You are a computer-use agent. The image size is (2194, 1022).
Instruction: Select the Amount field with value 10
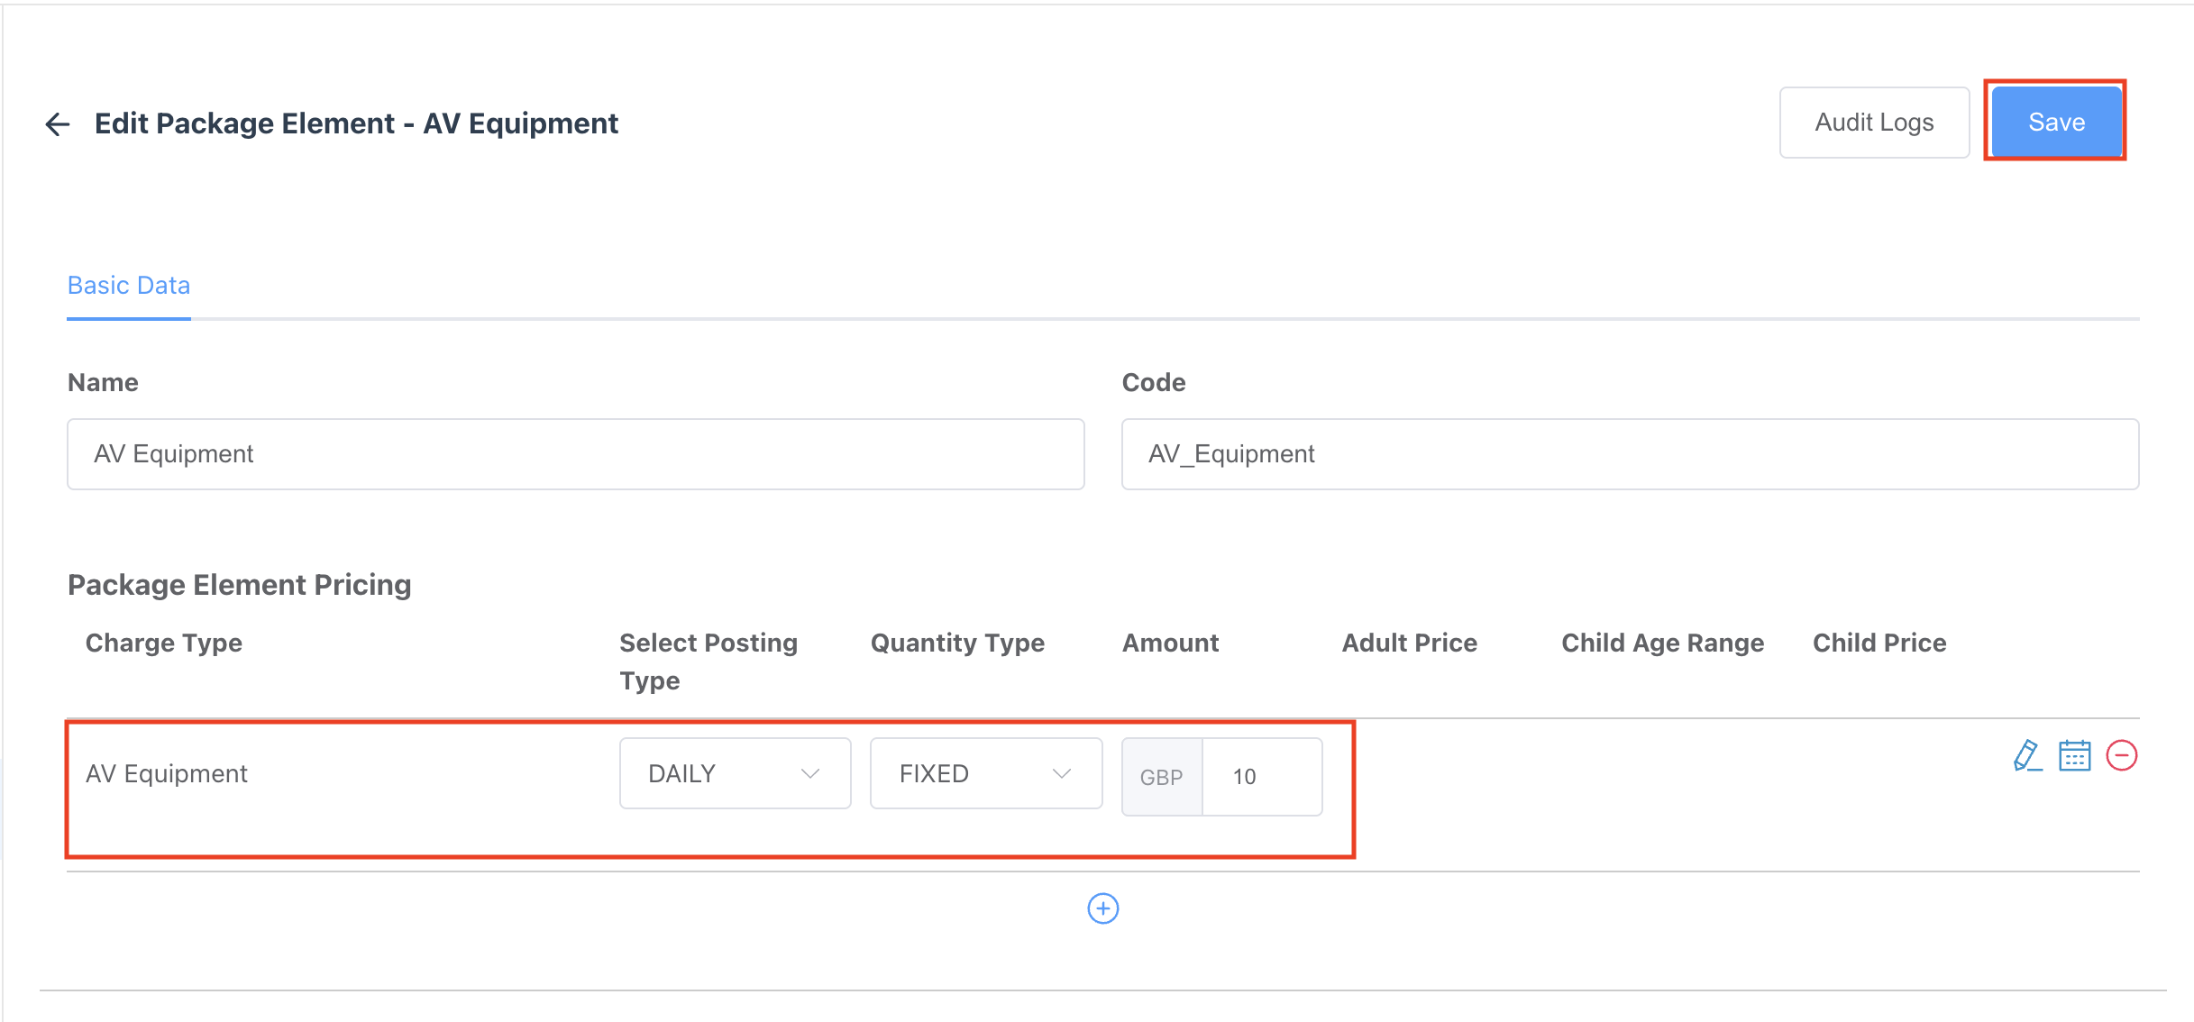pyautogui.click(x=1262, y=776)
